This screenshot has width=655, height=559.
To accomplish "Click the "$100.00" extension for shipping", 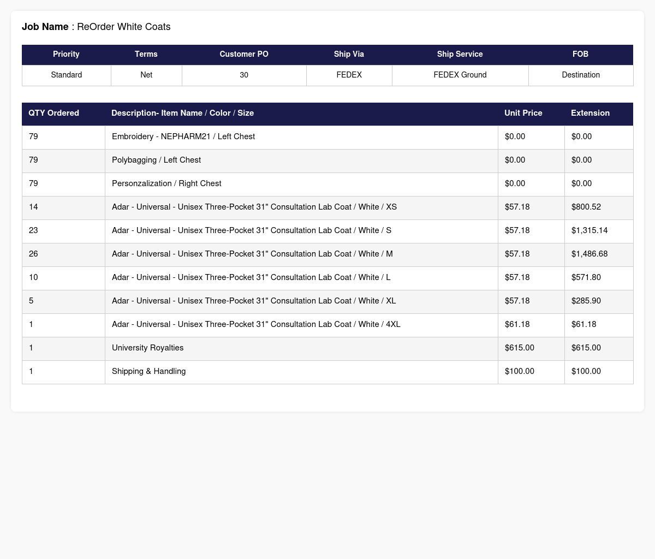I will tap(586, 371).
